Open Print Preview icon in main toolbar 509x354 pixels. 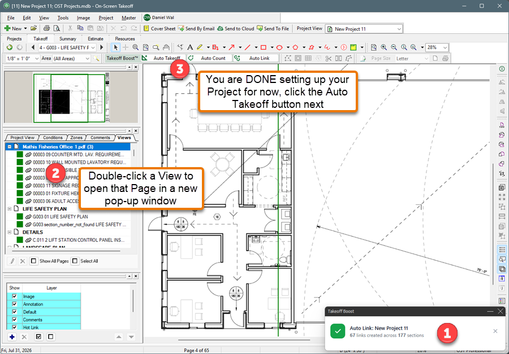[57, 29]
